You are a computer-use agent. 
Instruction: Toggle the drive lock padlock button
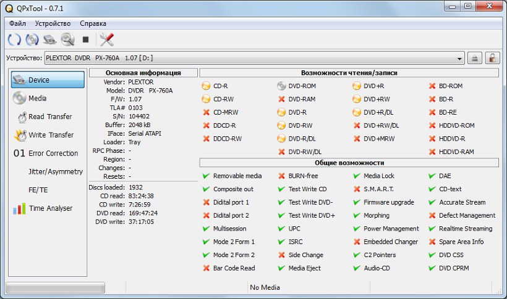pos(492,58)
